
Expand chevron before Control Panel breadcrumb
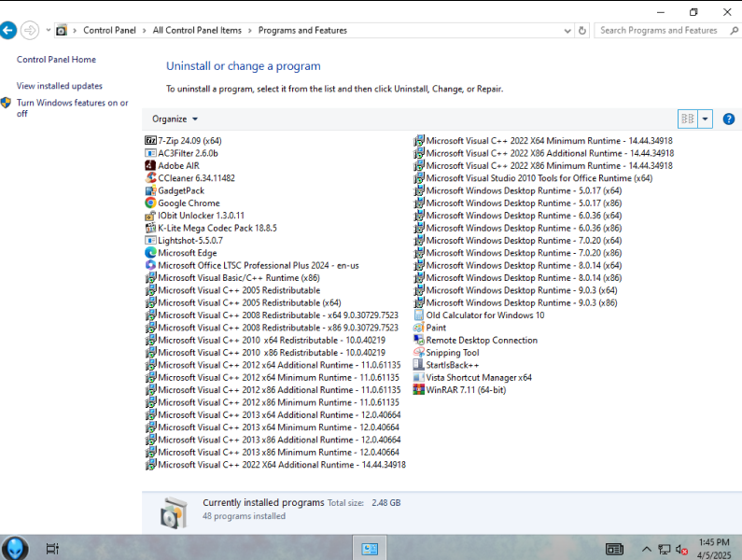[75, 30]
